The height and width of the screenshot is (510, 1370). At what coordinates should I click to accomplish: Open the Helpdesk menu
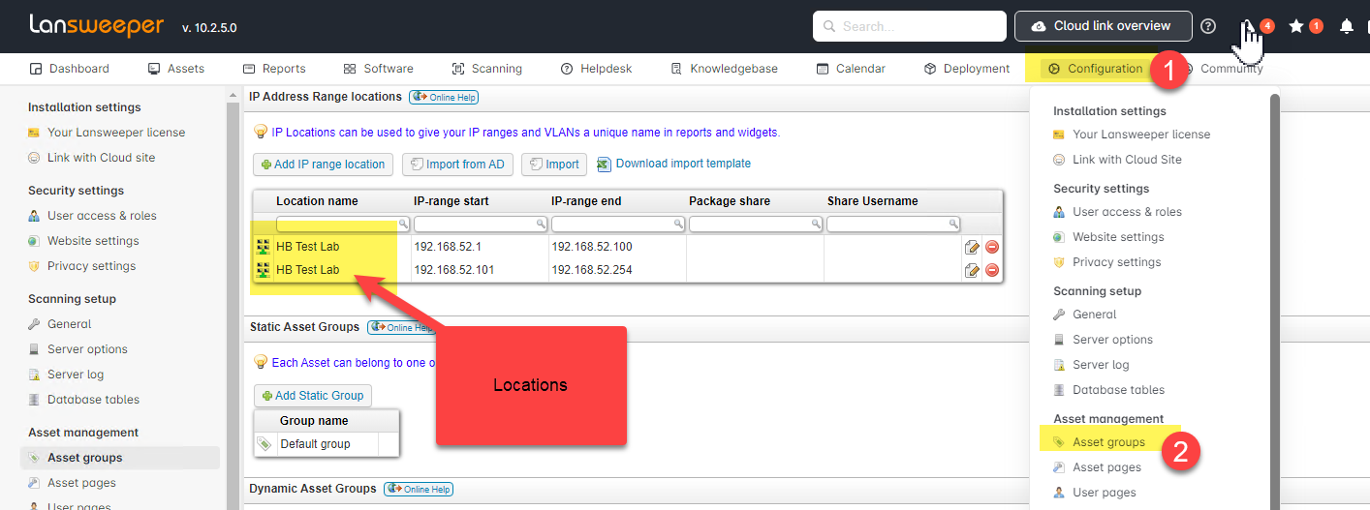tap(596, 69)
